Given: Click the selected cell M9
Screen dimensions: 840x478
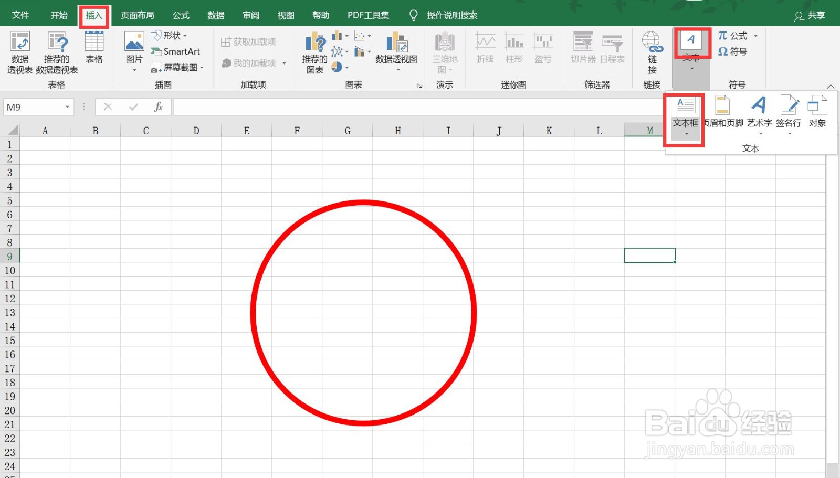Looking at the screenshot, I should tap(649, 256).
